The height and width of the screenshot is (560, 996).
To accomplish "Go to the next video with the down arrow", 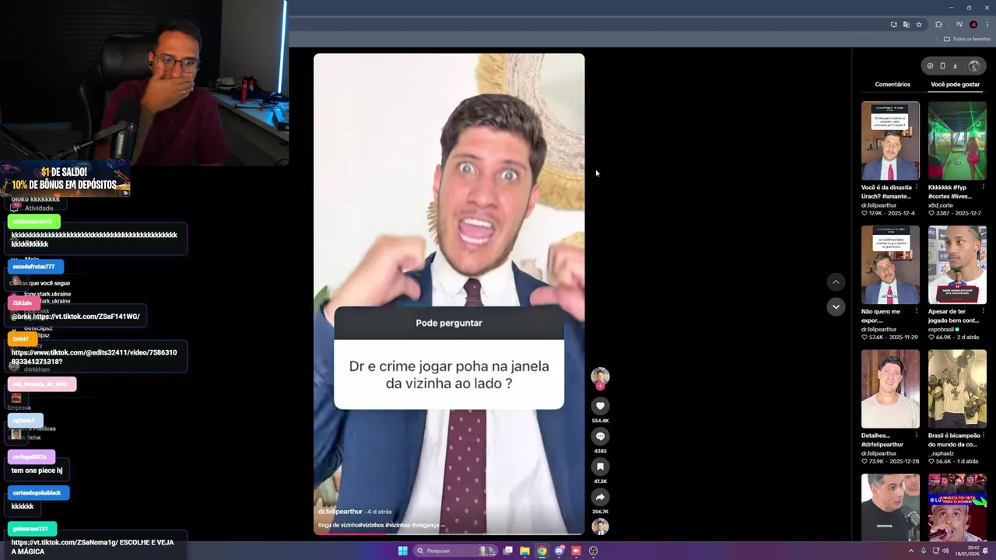I will click(836, 306).
